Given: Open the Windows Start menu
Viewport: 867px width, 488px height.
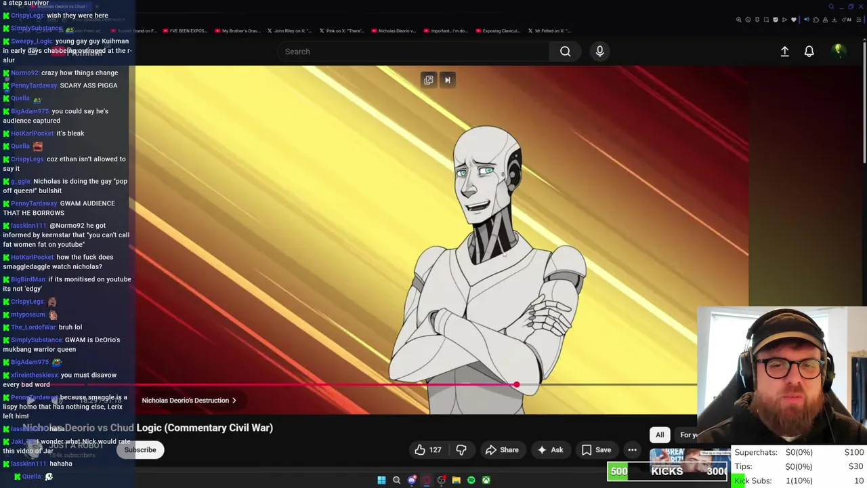Looking at the screenshot, I should (x=381, y=481).
